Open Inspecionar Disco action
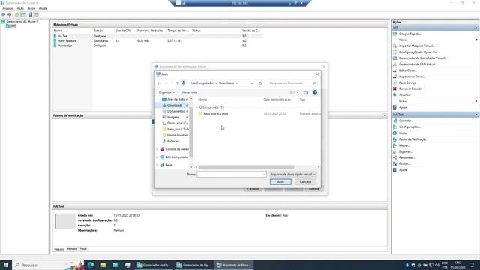Viewport: 480px width, 270px height. (412, 76)
